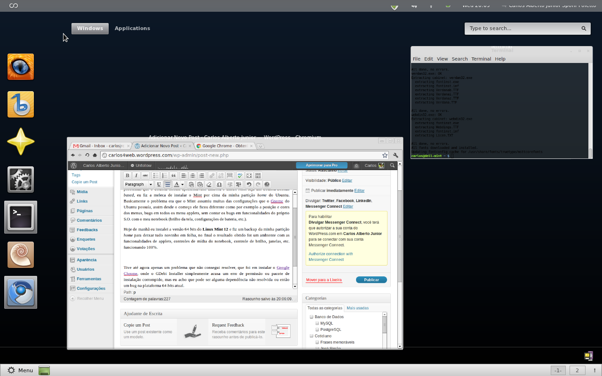Open text color picker dropdown arrow
This screenshot has height=376, width=602.
(182, 184)
